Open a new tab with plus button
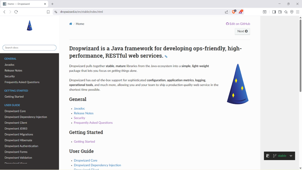The image size is (302, 170). tap(52, 4)
